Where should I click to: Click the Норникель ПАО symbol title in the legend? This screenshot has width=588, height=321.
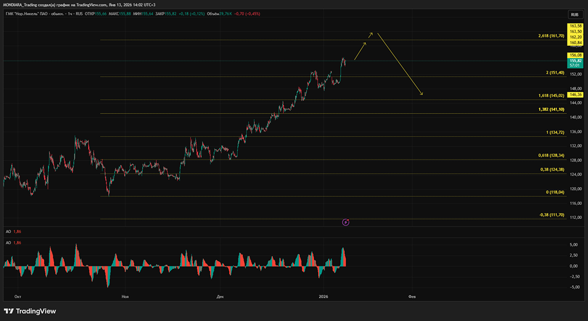(x=44, y=14)
